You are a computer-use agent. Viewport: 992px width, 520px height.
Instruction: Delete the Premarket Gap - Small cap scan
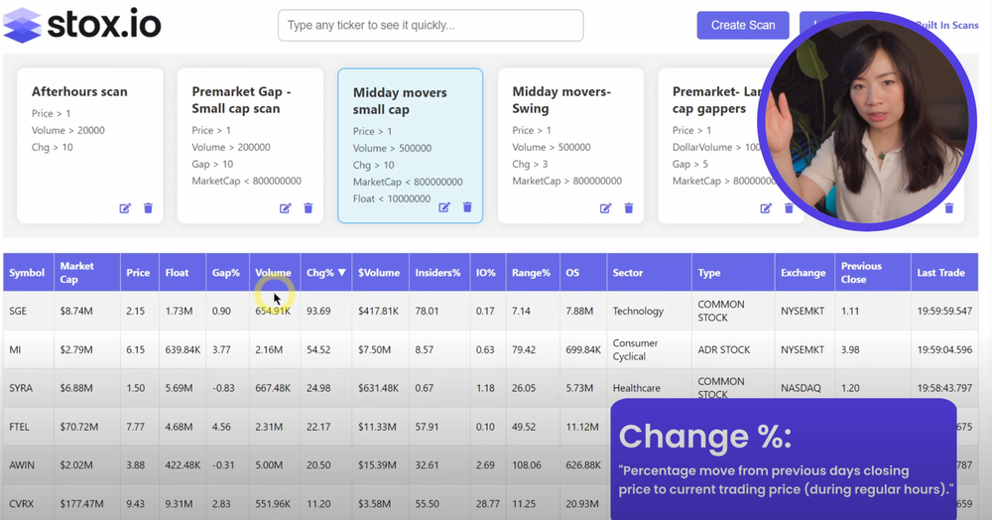[x=309, y=208]
